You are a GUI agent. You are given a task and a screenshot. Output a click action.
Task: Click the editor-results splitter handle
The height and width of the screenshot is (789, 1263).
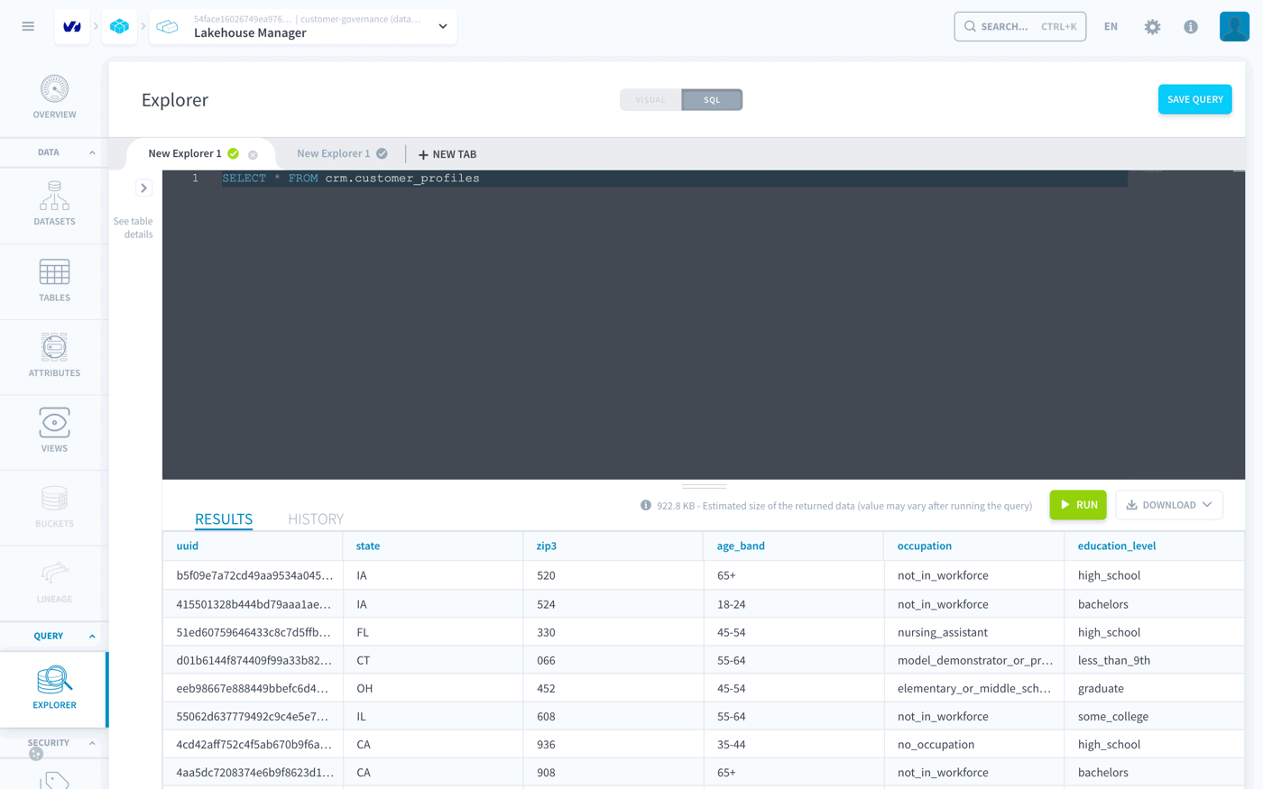(704, 486)
